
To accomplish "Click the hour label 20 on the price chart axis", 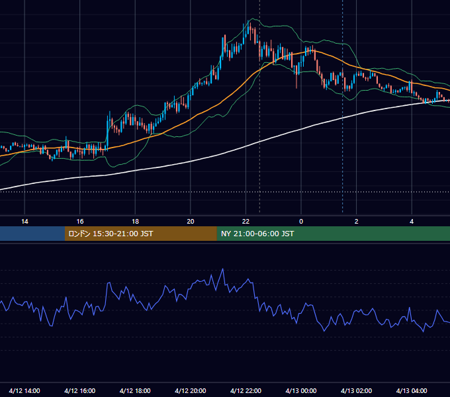I will 191,222.
